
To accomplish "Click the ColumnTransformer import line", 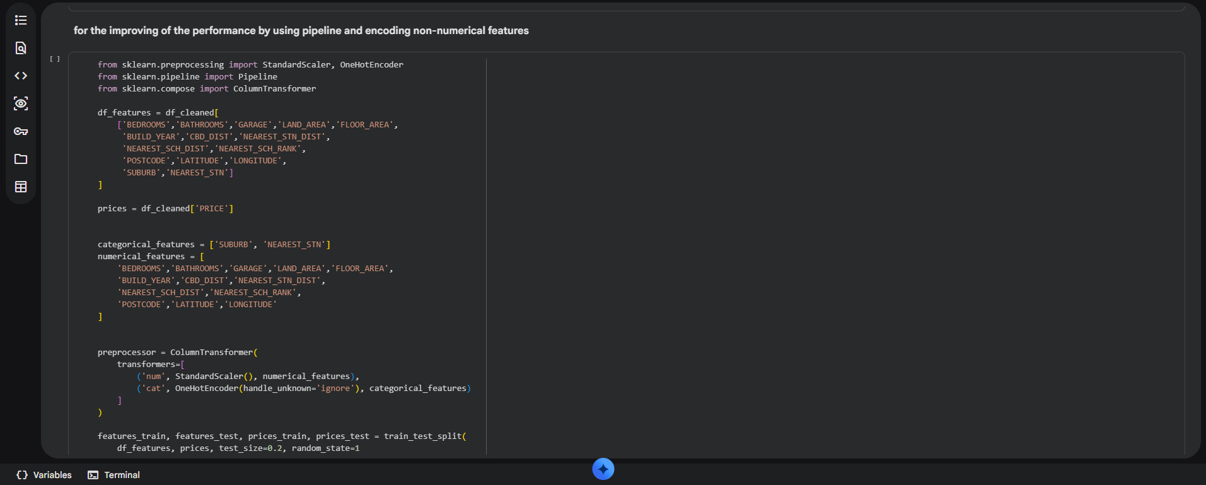I will coord(207,88).
